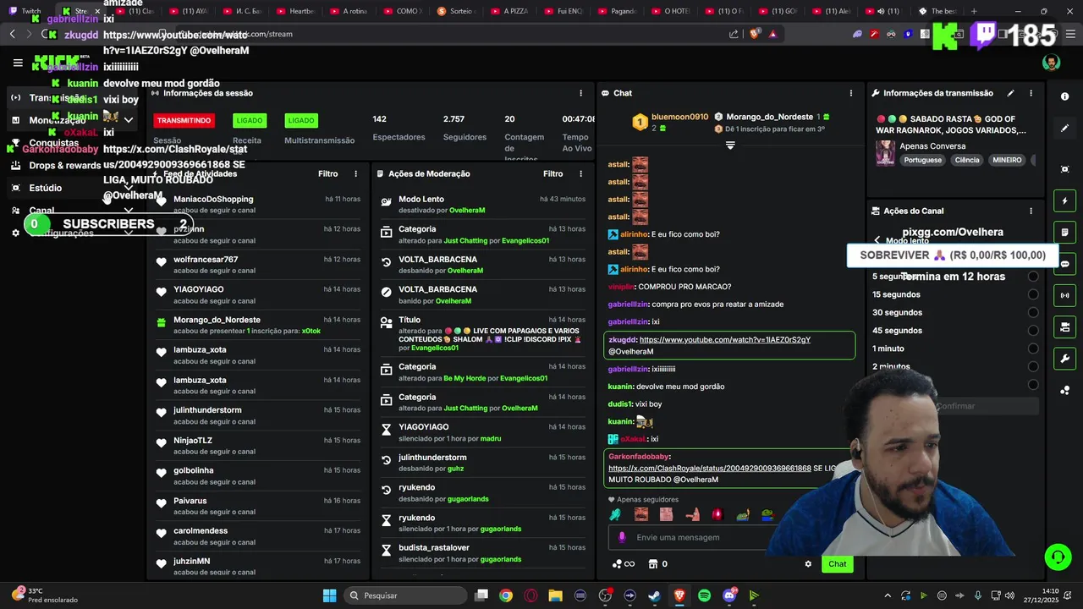Open the youtube.com link from zkugdd

click(x=725, y=339)
